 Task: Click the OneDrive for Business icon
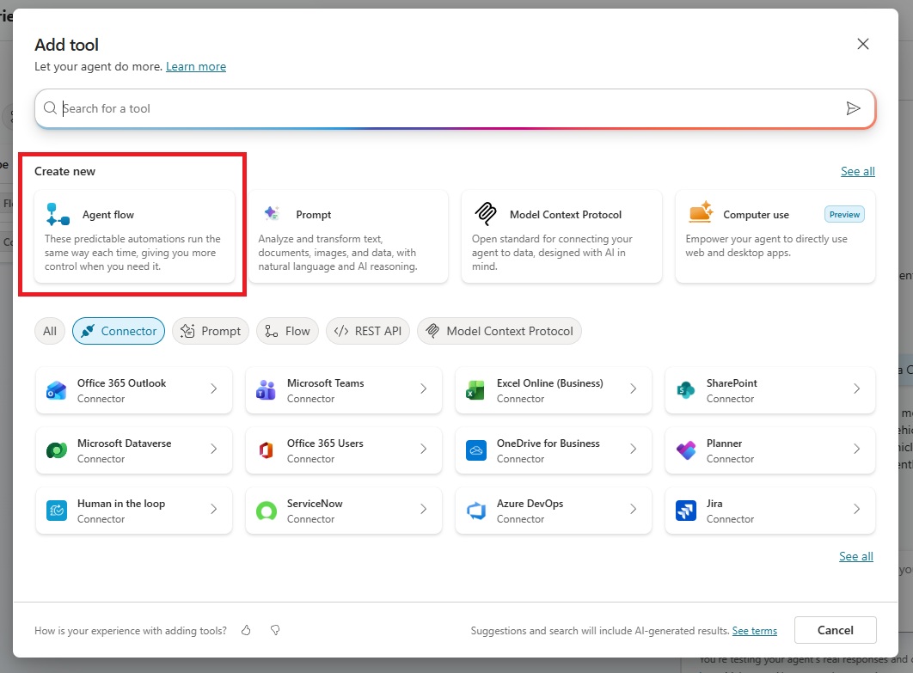coord(475,450)
